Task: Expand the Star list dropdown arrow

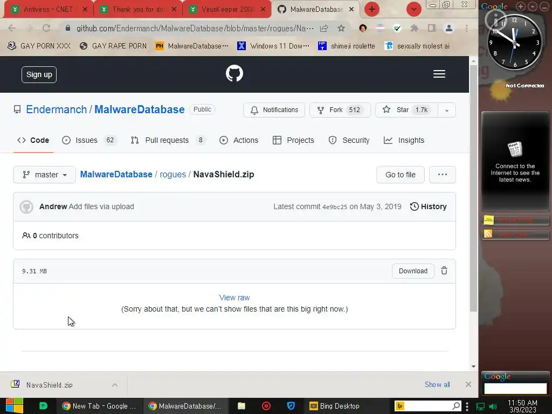Action: (x=447, y=110)
